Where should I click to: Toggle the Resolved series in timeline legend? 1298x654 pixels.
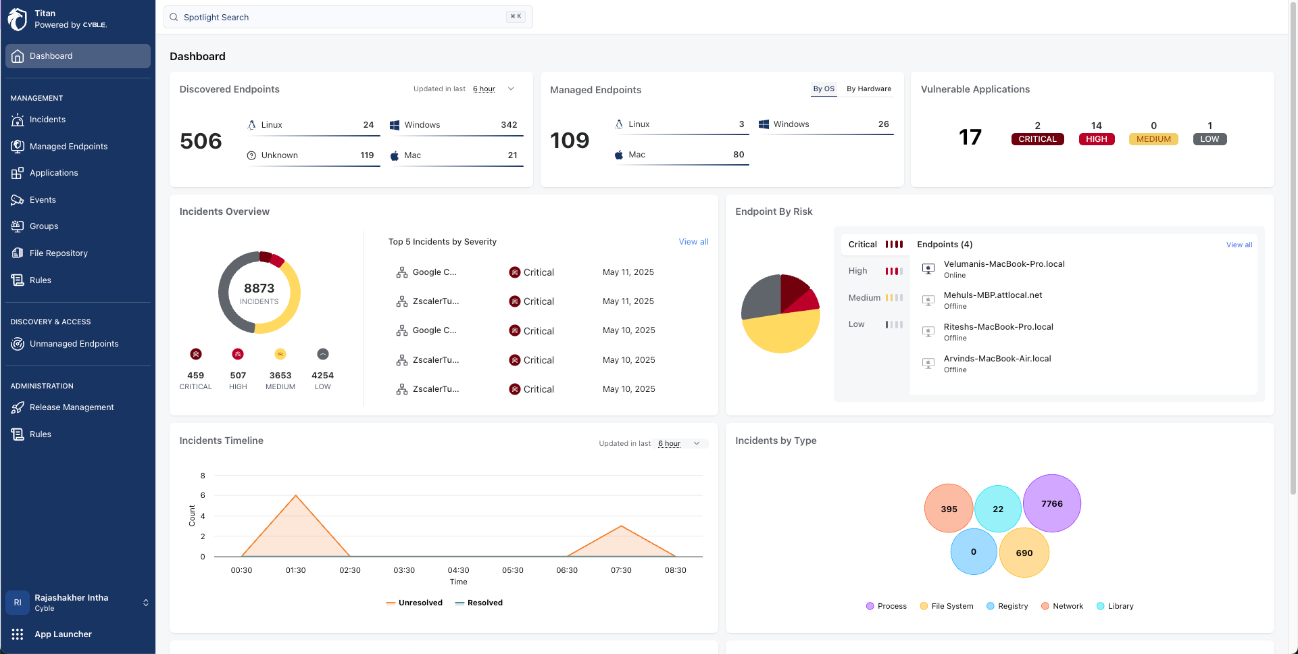point(479,603)
